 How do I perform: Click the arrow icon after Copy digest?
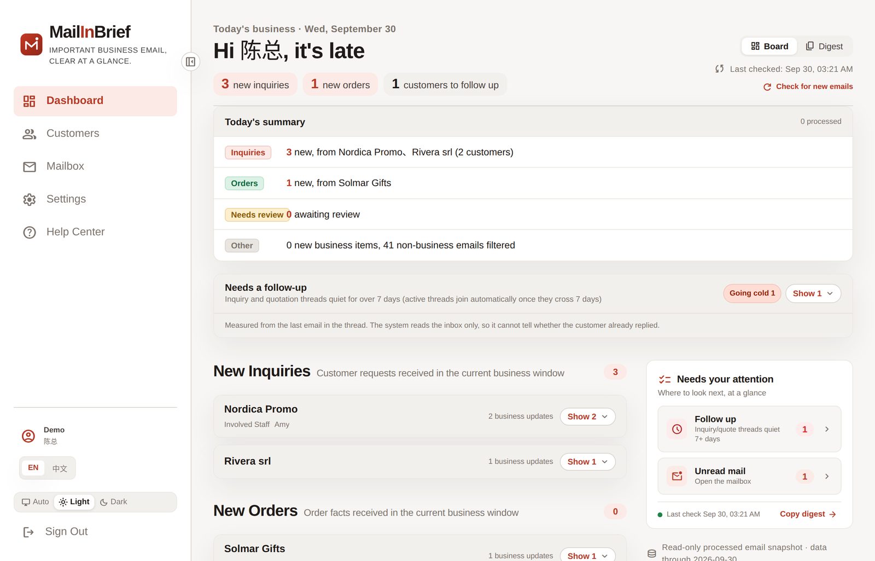[x=833, y=514]
